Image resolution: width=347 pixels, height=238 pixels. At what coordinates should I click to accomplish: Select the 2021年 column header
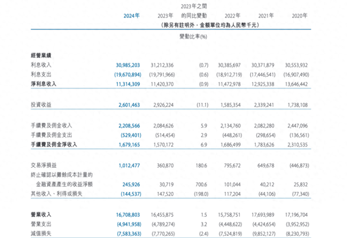coord(266,16)
